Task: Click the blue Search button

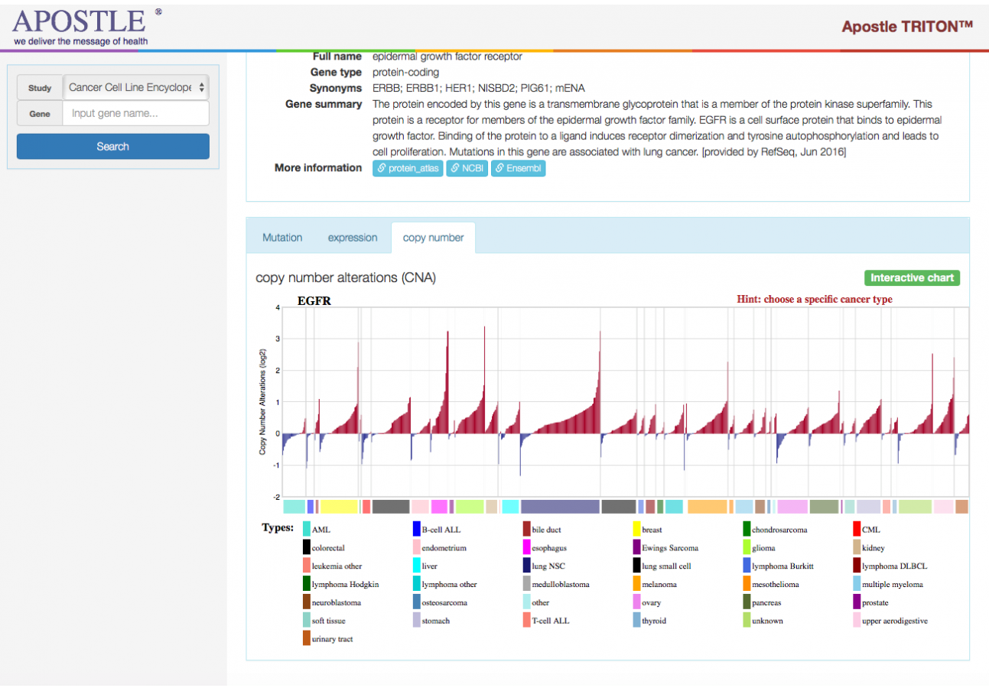Action: [113, 146]
